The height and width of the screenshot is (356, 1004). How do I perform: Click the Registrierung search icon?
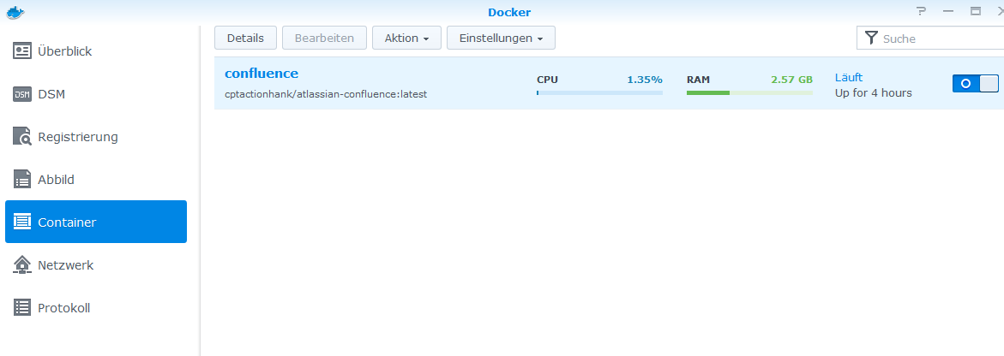coord(22,137)
